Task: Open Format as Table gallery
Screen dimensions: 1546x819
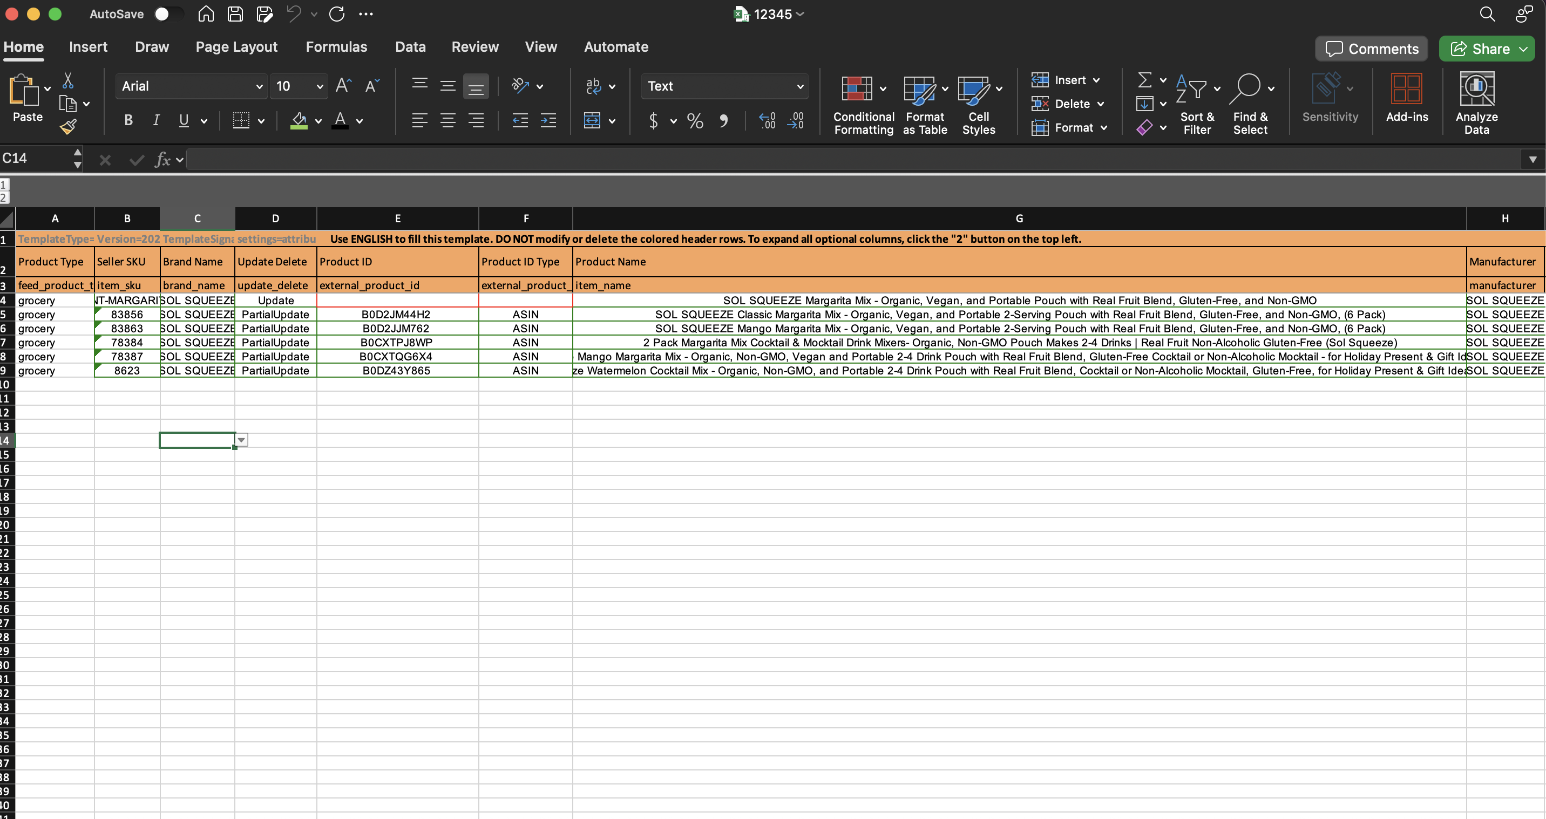Action: (925, 105)
